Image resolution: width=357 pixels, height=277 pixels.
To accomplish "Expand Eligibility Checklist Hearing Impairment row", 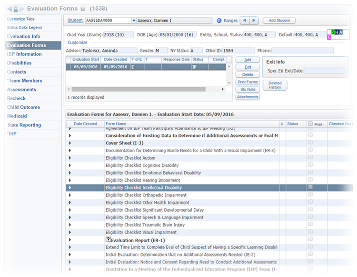I will click(x=70, y=180).
